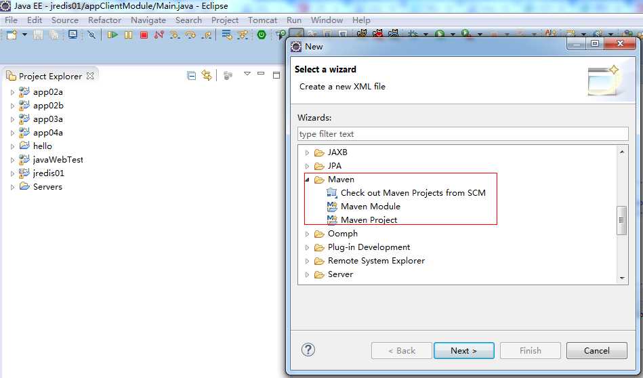Open the Run icon's dropdown arrow

(x=453, y=35)
